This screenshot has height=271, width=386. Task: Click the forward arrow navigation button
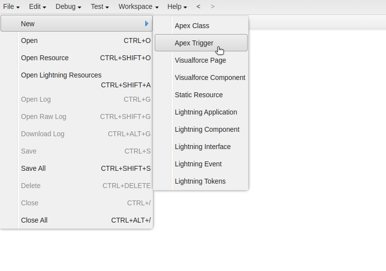coord(213,7)
